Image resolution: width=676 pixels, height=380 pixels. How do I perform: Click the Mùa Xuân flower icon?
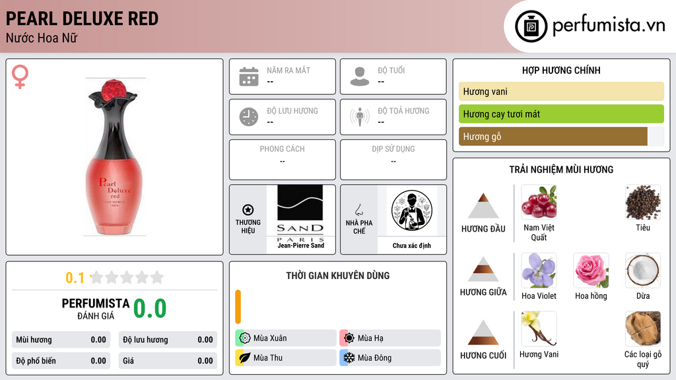pyautogui.click(x=245, y=338)
